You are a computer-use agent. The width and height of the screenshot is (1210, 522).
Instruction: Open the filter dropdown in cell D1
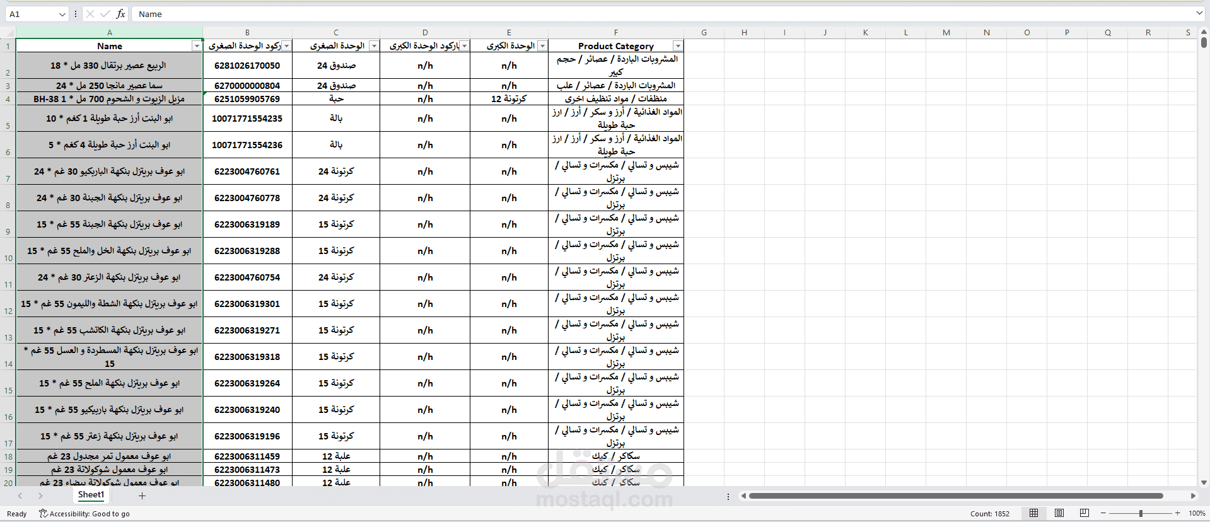[465, 46]
